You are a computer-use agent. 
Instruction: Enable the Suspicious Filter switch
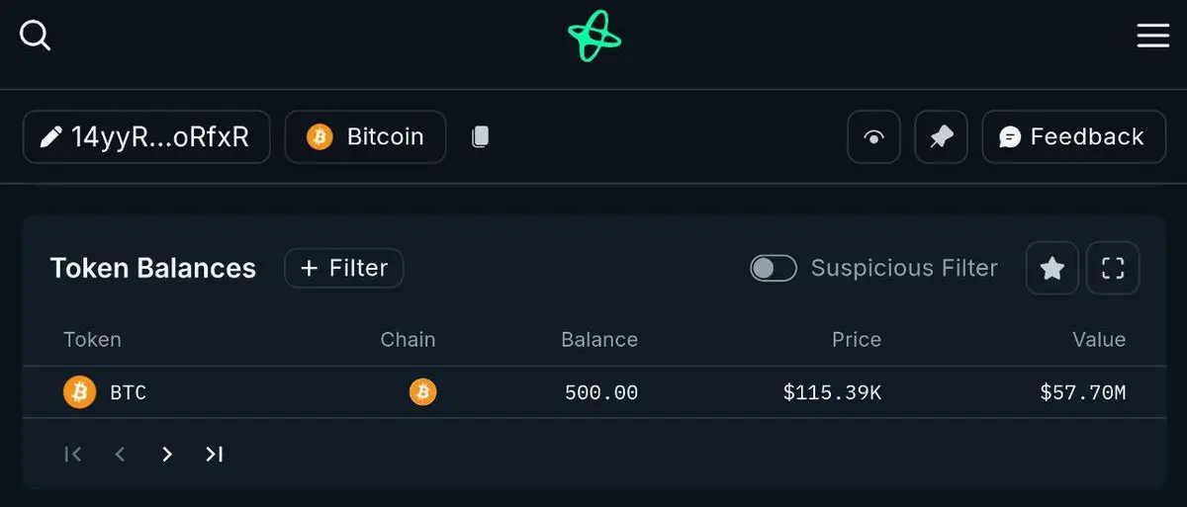pos(774,268)
